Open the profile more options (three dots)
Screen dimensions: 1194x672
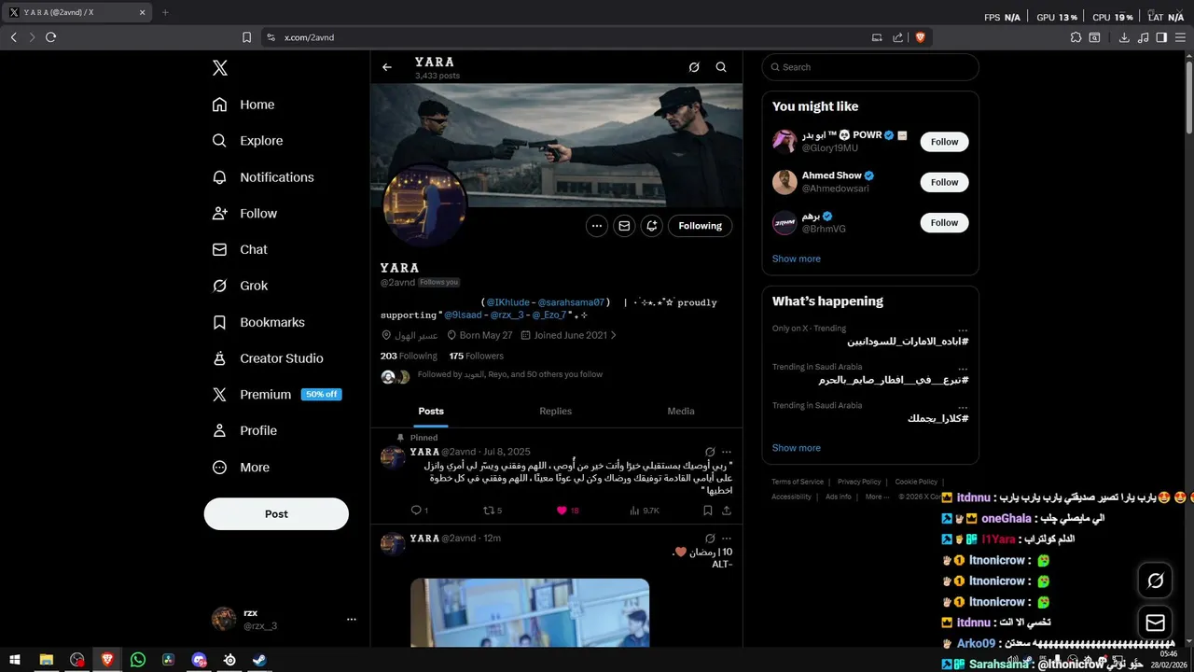coord(597,226)
